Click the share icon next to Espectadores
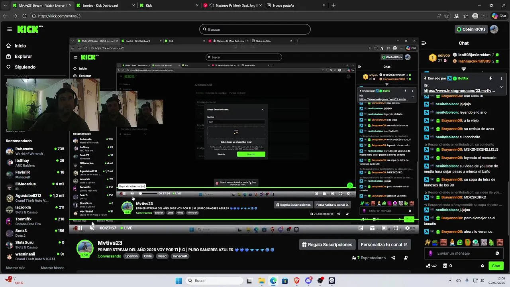The image size is (510, 287). [393, 258]
